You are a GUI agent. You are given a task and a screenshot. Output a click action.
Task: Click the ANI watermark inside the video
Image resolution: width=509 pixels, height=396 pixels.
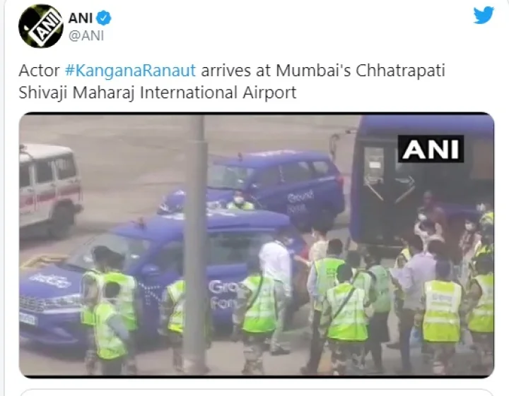coord(431,149)
